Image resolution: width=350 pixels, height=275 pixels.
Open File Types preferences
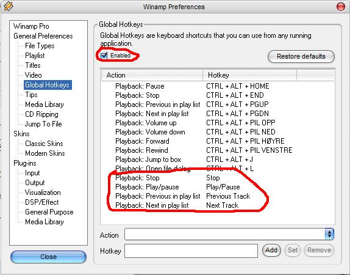[40, 46]
